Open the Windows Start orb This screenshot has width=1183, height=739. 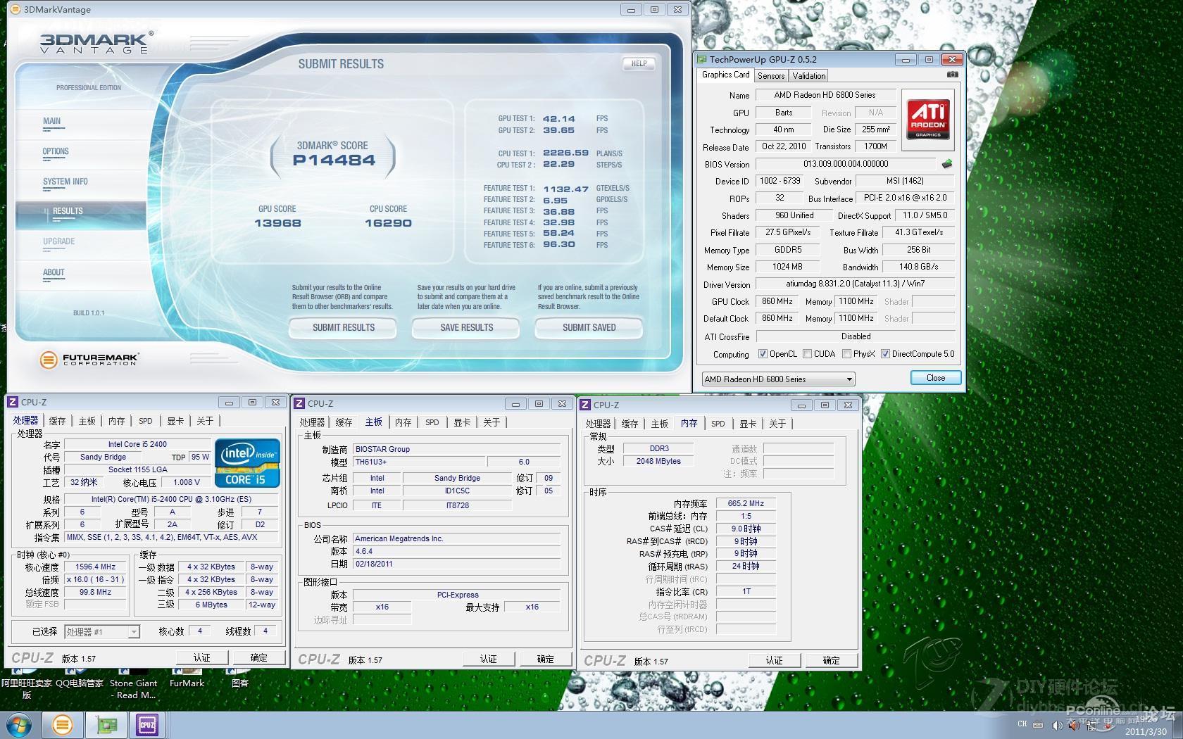pyautogui.click(x=18, y=725)
